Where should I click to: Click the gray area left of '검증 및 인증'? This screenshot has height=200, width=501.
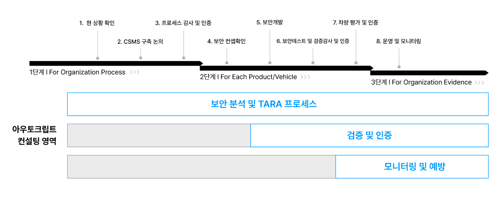tap(159, 136)
